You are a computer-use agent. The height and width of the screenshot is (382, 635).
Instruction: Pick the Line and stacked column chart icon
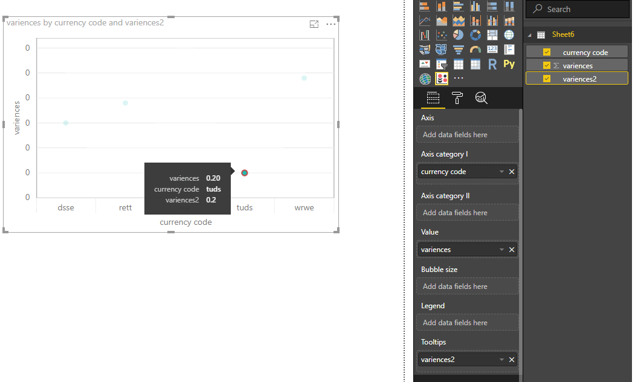pos(475,21)
